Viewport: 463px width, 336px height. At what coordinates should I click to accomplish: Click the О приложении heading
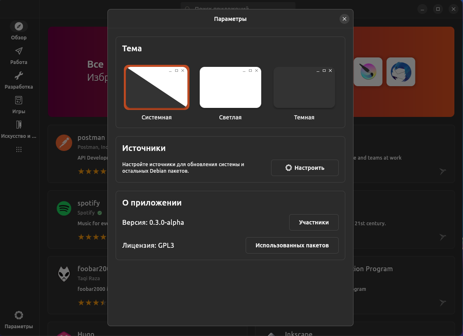tap(152, 203)
